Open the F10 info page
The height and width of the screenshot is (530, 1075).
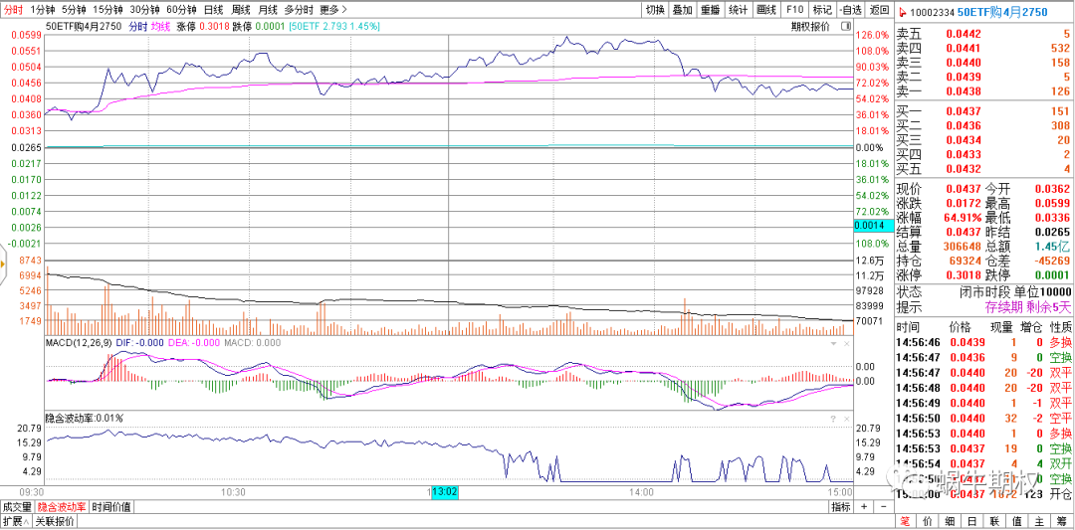[794, 10]
